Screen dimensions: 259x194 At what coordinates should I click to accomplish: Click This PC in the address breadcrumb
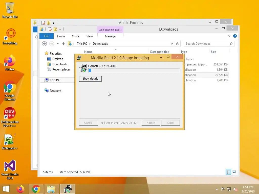click(82, 44)
